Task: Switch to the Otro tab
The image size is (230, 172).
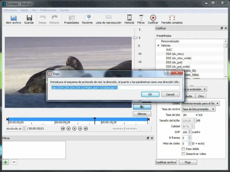Action: pos(201,96)
